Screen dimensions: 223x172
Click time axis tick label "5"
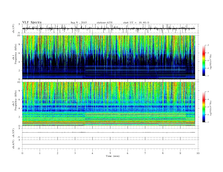click(110, 153)
